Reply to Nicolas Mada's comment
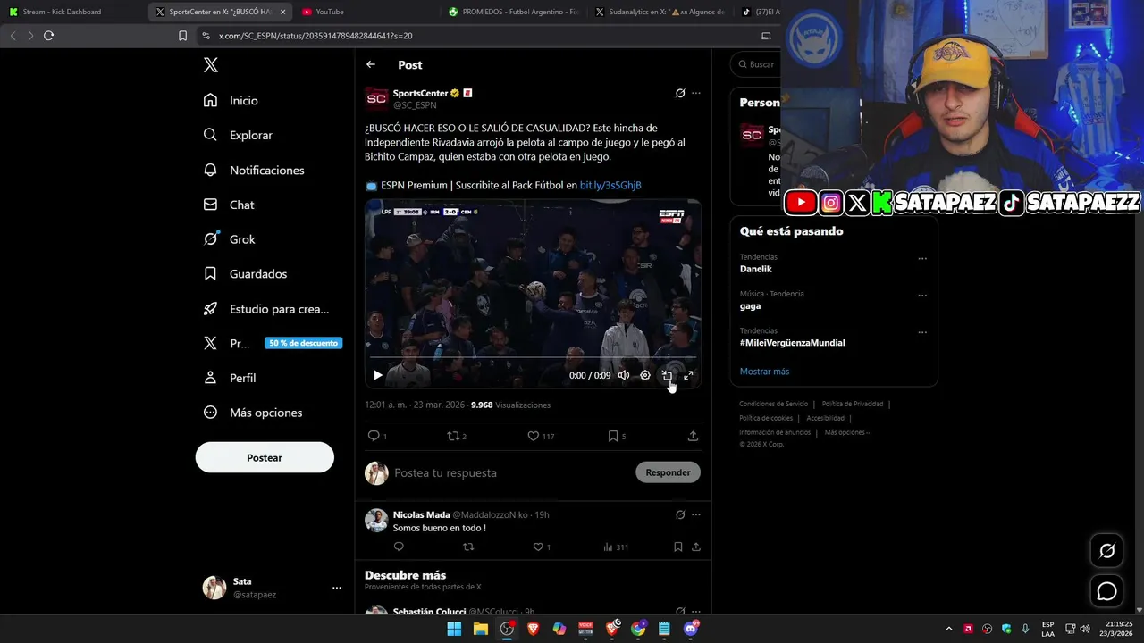 399,547
